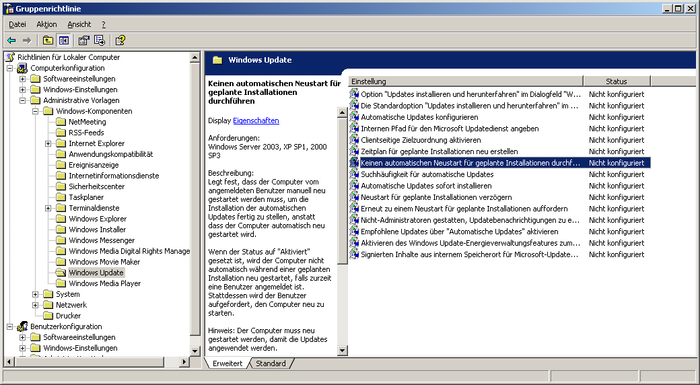
Task: Collapse the Windows-Komponenten node
Action: click(x=35, y=111)
